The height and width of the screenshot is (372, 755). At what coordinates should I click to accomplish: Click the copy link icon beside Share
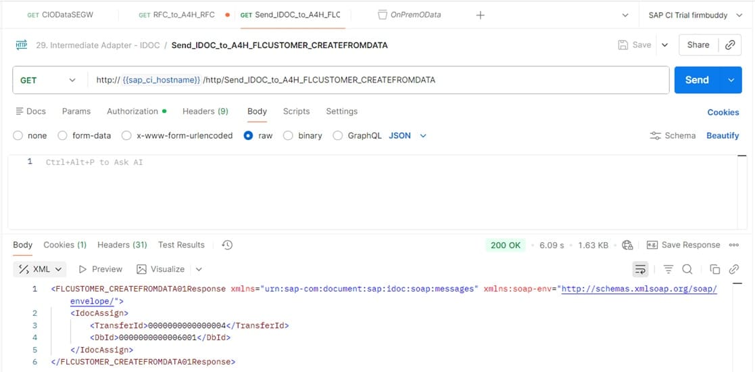click(x=730, y=45)
